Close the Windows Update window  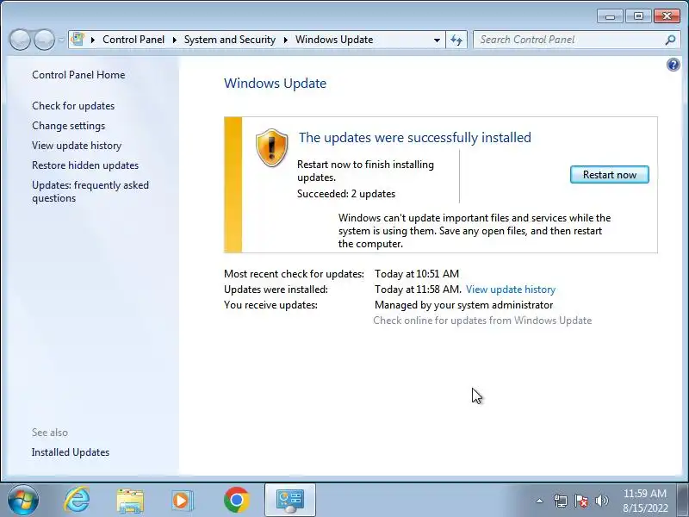coord(667,16)
